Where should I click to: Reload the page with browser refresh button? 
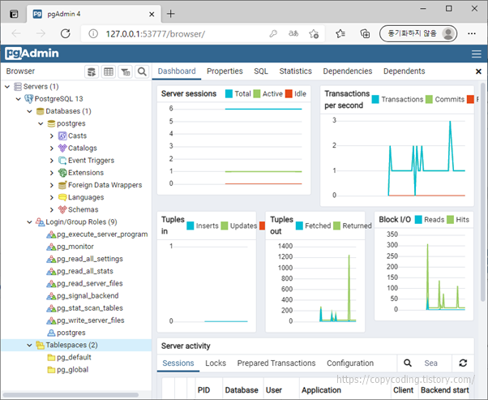point(66,33)
